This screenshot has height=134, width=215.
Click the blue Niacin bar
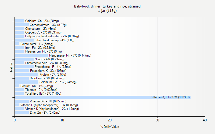tap(24, 59)
